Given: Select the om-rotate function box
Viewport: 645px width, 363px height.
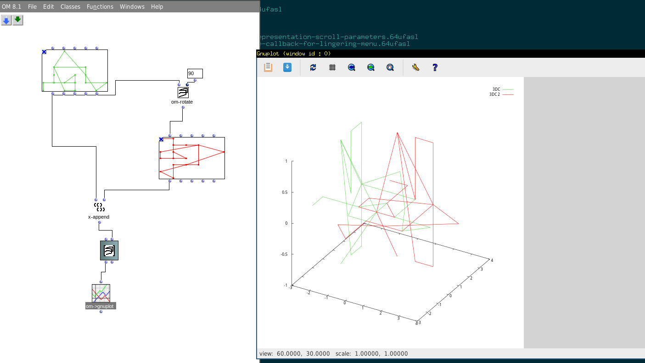Looking at the screenshot, I should pos(183,93).
